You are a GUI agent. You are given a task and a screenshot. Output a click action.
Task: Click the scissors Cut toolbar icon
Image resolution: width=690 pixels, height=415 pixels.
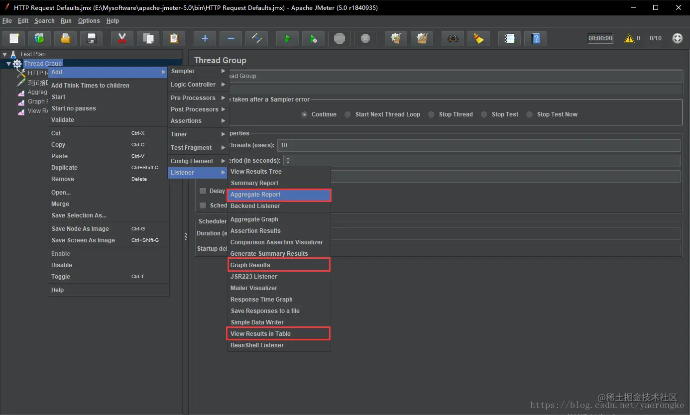[x=122, y=38]
